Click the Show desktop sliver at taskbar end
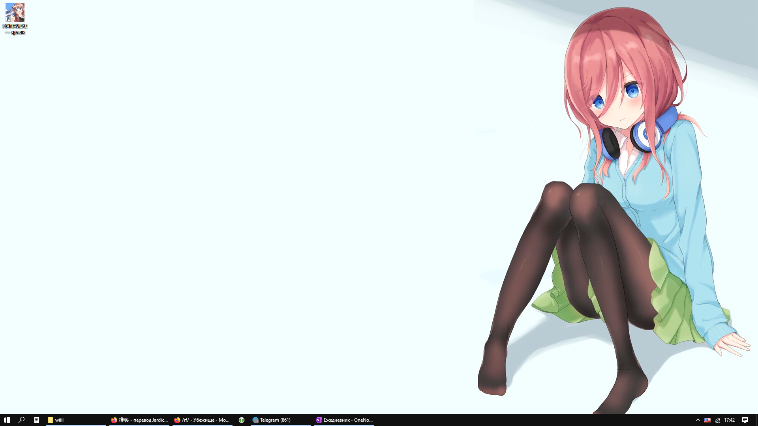Image resolution: width=758 pixels, height=426 pixels. click(756, 420)
